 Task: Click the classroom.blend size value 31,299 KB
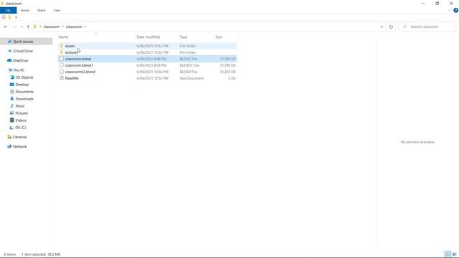pos(227,59)
